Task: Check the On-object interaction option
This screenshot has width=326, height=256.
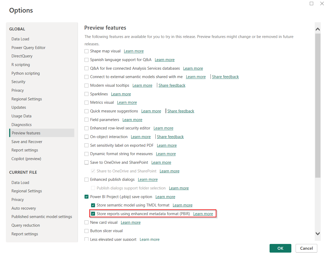Action: [x=86, y=137]
